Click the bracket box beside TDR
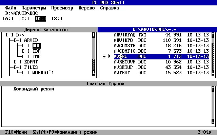Screen dimensions: 217x135 click(26, 51)
